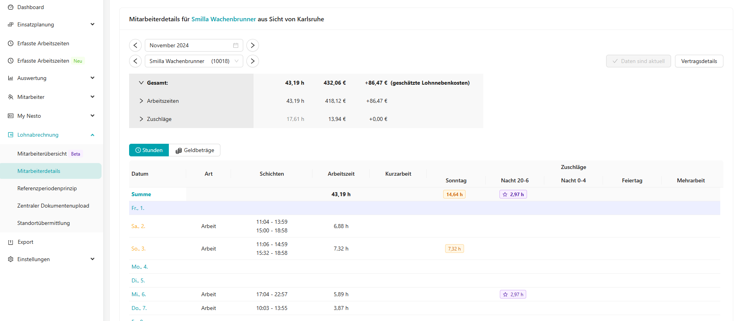Collapse the Gesamt summary row

141,83
